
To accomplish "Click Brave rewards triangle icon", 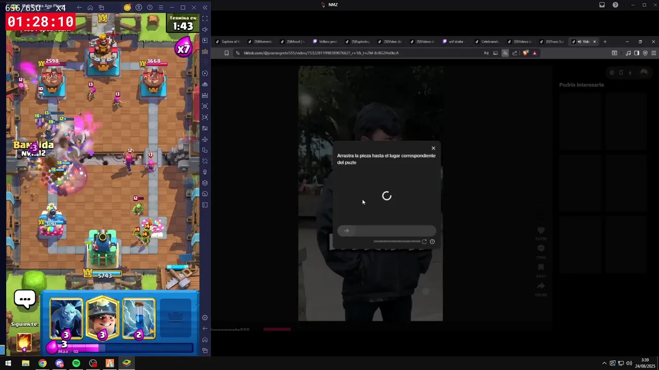I will pyautogui.click(x=534, y=53).
